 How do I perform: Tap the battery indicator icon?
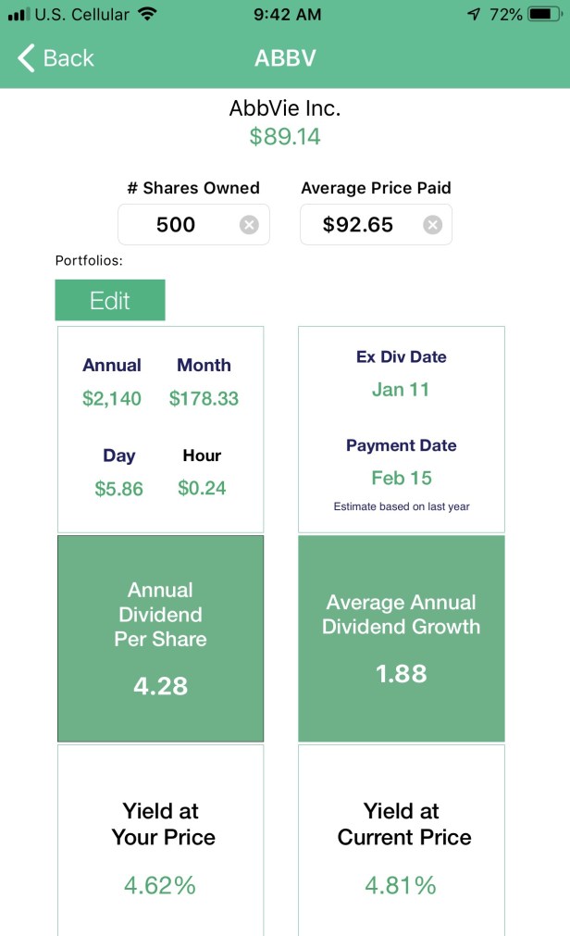click(x=544, y=15)
